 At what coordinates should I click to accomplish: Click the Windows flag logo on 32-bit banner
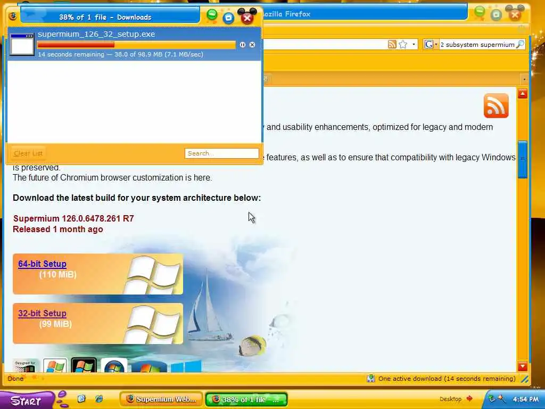point(153,324)
